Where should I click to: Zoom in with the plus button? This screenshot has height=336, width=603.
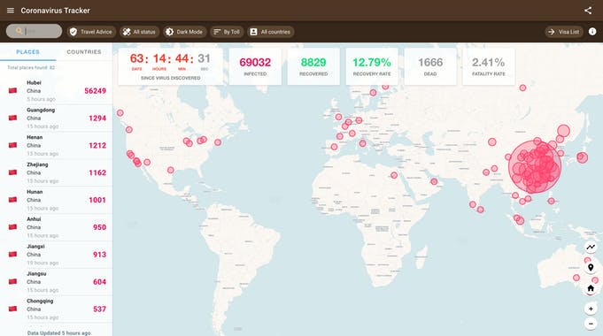coord(591,309)
